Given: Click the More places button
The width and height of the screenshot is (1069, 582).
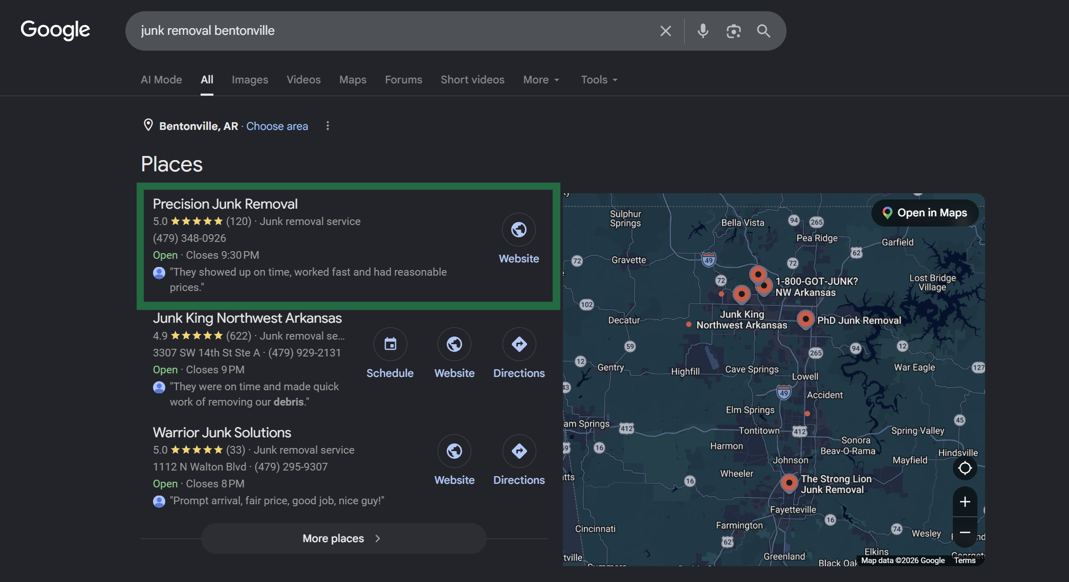Looking at the screenshot, I should (x=343, y=539).
